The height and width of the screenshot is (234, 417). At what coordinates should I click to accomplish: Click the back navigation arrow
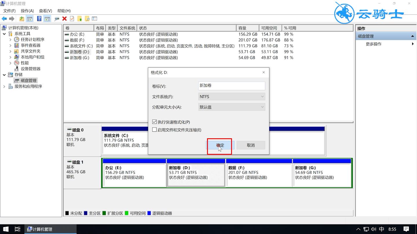click(5, 19)
